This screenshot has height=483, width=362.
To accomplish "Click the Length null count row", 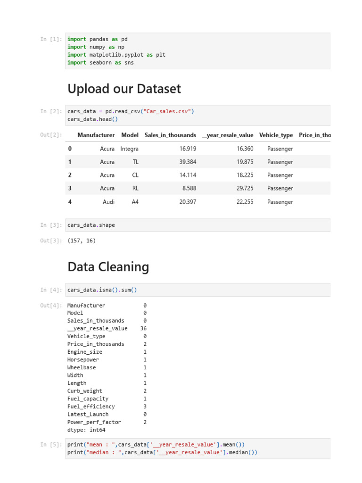I will [x=107, y=383].
